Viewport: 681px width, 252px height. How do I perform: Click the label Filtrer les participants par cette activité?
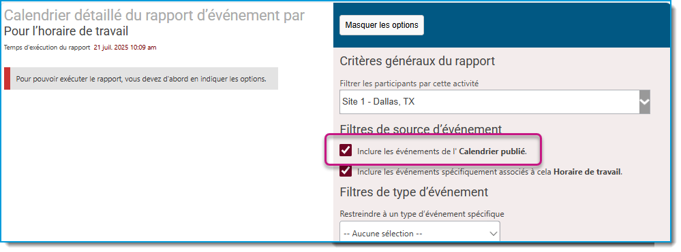(409, 84)
